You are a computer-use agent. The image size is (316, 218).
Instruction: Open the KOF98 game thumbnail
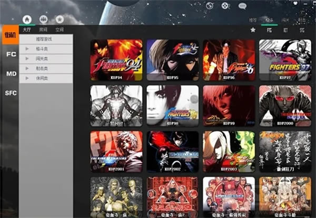pyautogui.click(x=173, y=106)
